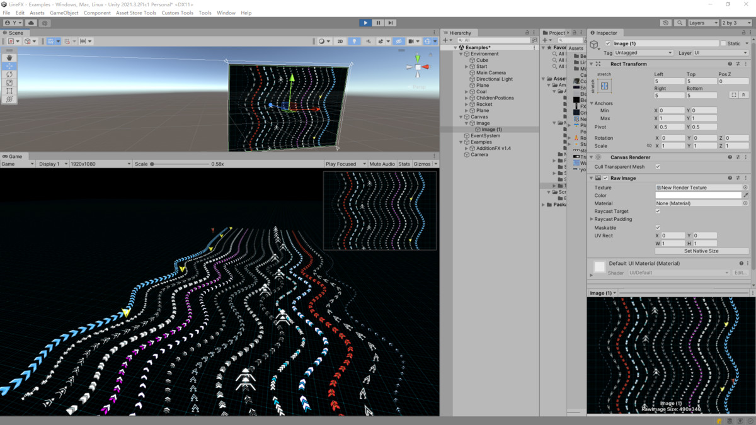Expand the Raycast Padding section
756x425 pixels.
[592, 219]
